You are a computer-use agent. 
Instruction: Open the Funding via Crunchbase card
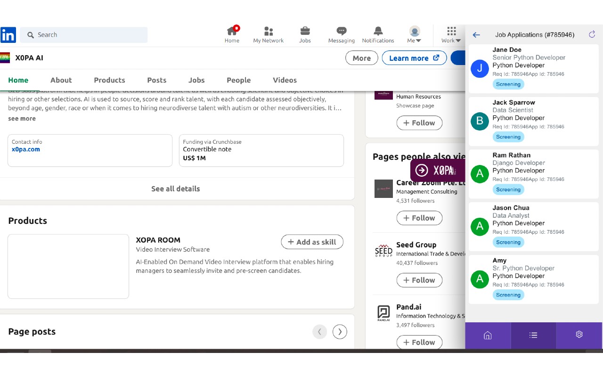tap(261, 150)
